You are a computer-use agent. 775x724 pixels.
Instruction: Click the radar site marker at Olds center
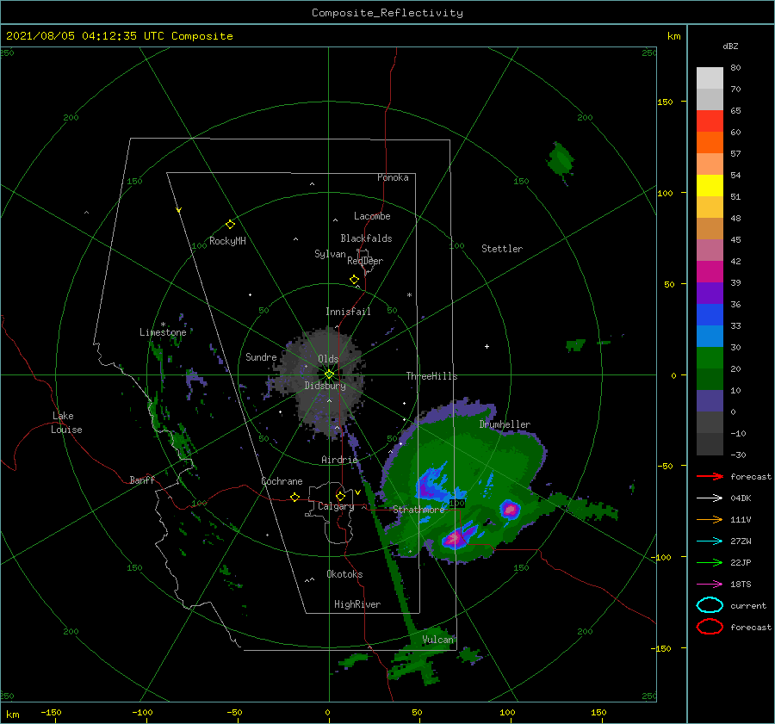point(329,374)
